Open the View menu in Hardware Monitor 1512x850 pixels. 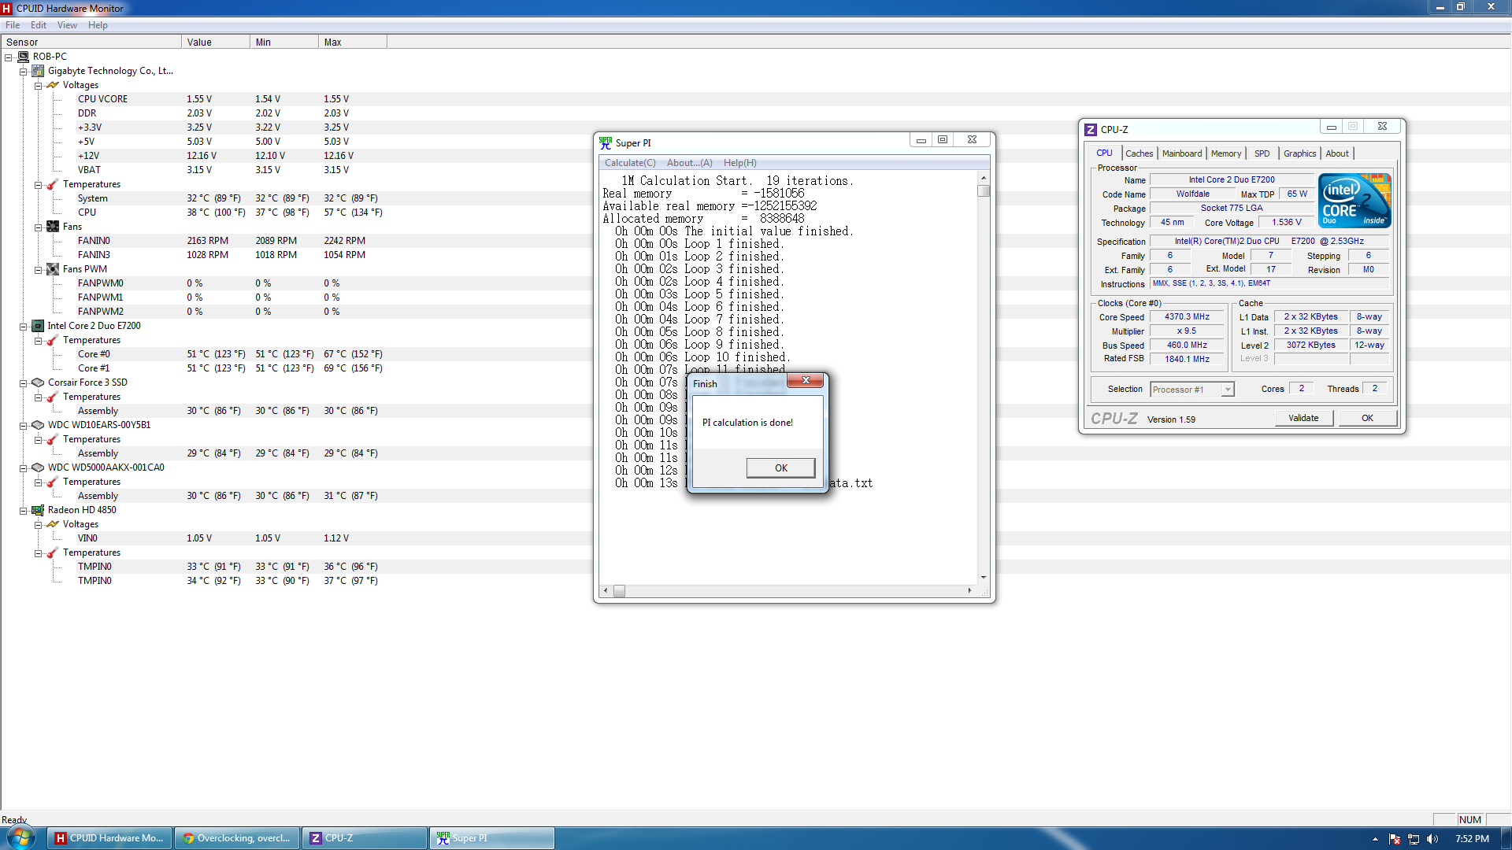(x=67, y=25)
